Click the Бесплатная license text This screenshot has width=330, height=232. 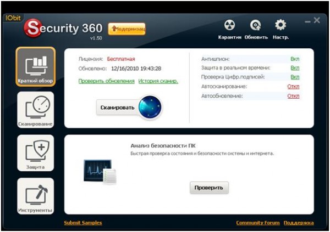point(121,59)
